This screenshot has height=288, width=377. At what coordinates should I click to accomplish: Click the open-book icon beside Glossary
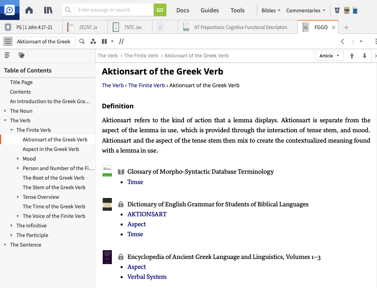point(121,172)
